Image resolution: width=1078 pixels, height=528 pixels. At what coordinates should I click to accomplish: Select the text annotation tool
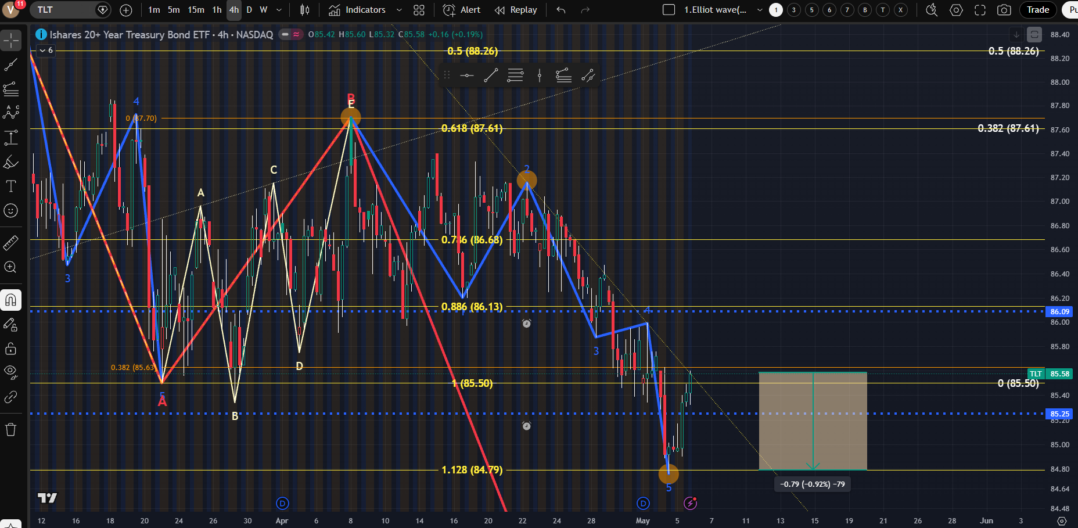[x=11, y=186]
